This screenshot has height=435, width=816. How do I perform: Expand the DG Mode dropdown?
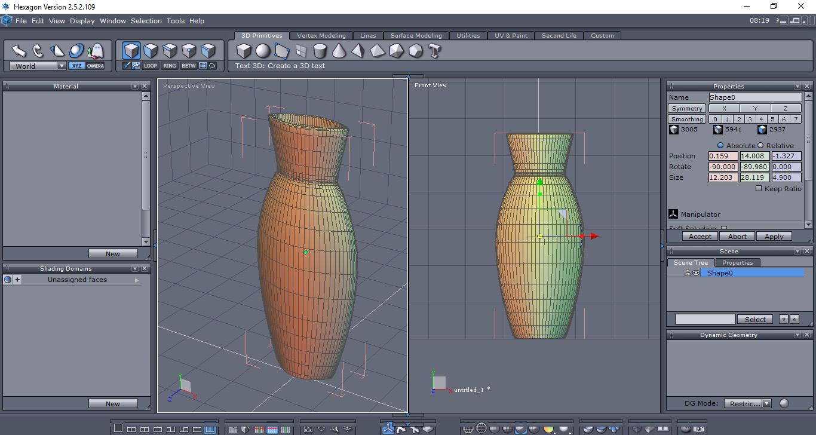coord(767,403)
